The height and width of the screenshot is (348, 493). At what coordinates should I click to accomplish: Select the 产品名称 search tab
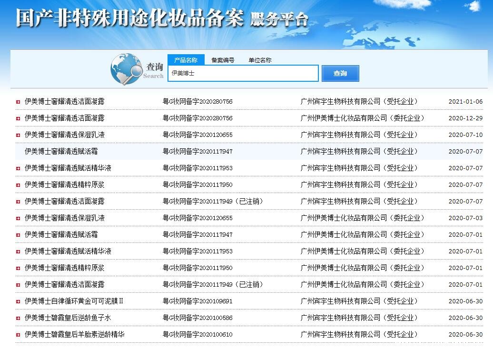pos(186,60)
